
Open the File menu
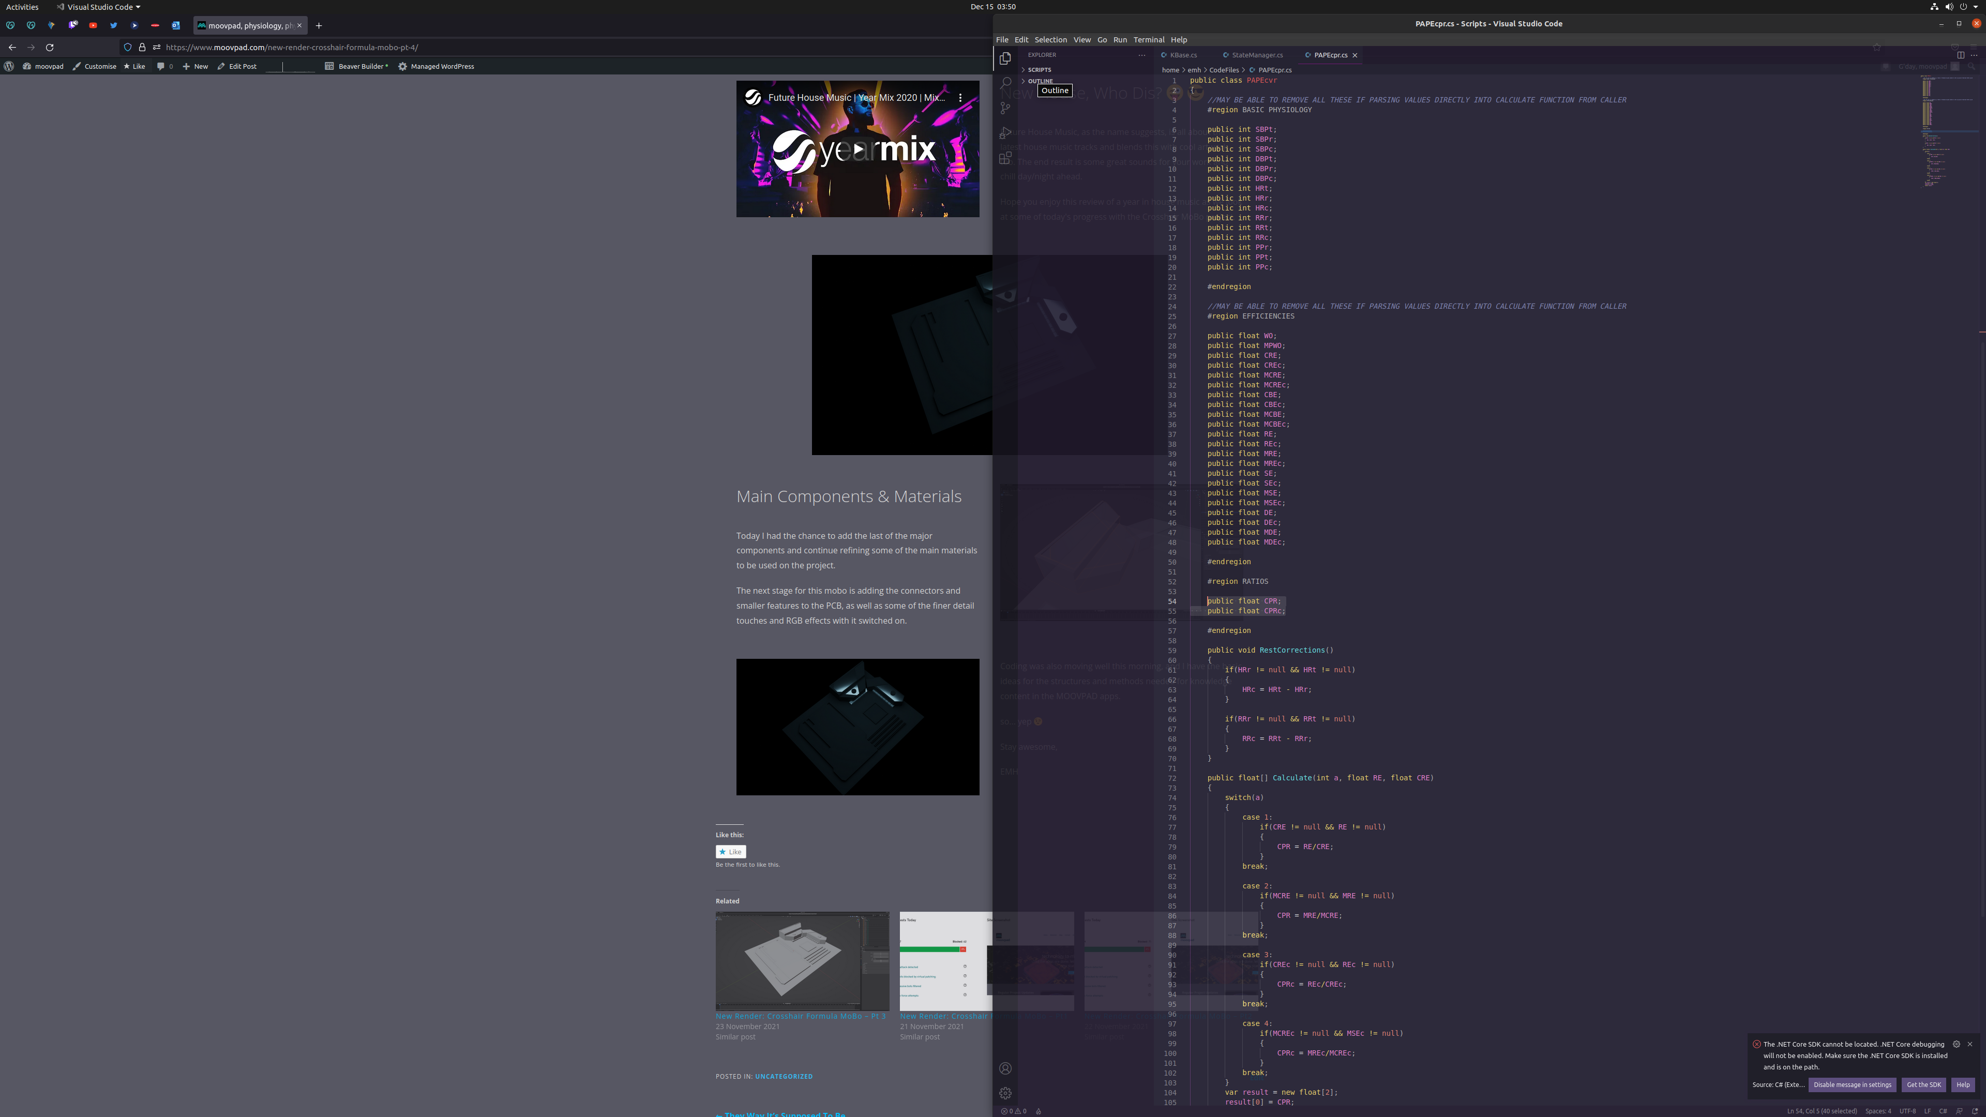click(x=1001, y=39)
